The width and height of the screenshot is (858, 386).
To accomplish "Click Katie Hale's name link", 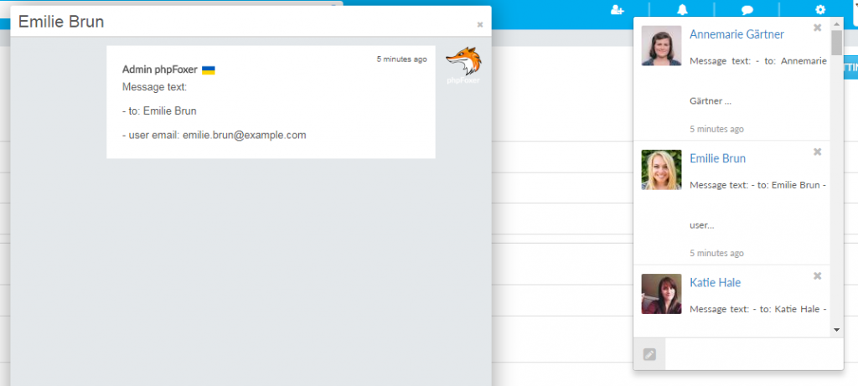I will (x=715, y=283).
